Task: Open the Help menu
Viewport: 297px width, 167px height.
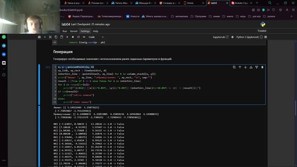Action: point(96,31)
